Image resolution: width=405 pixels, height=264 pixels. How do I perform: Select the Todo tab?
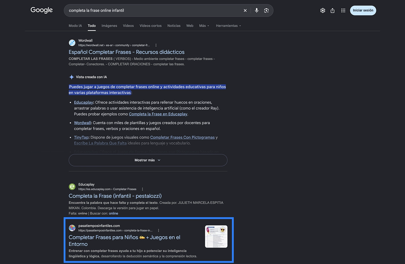[92, 26]
